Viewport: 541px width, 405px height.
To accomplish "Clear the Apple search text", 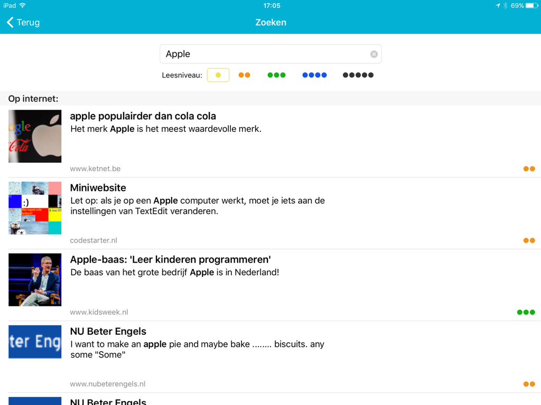I will [374, 54].
